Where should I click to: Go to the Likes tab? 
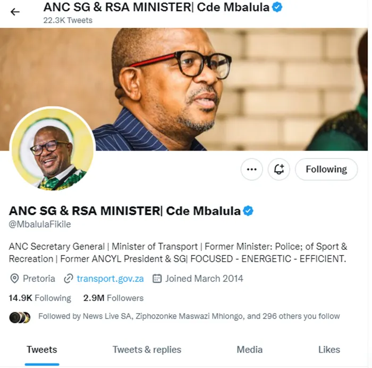click(x=329, y=349)
